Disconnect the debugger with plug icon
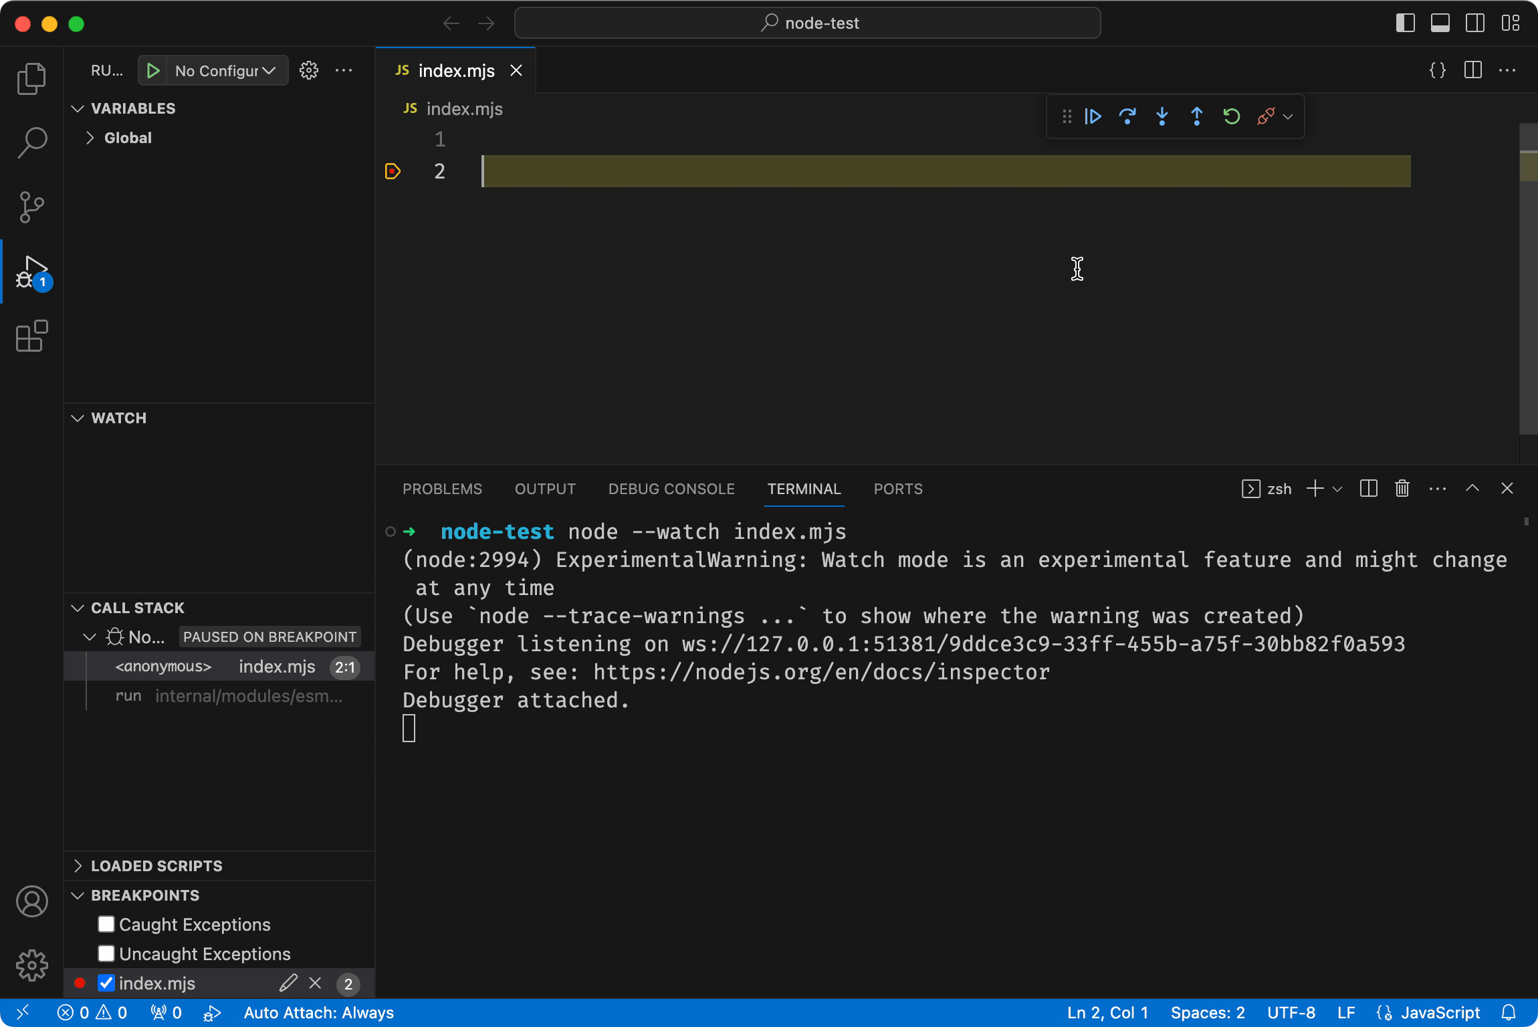This screenshot has height=1027, width=1538. [1265, 116]
